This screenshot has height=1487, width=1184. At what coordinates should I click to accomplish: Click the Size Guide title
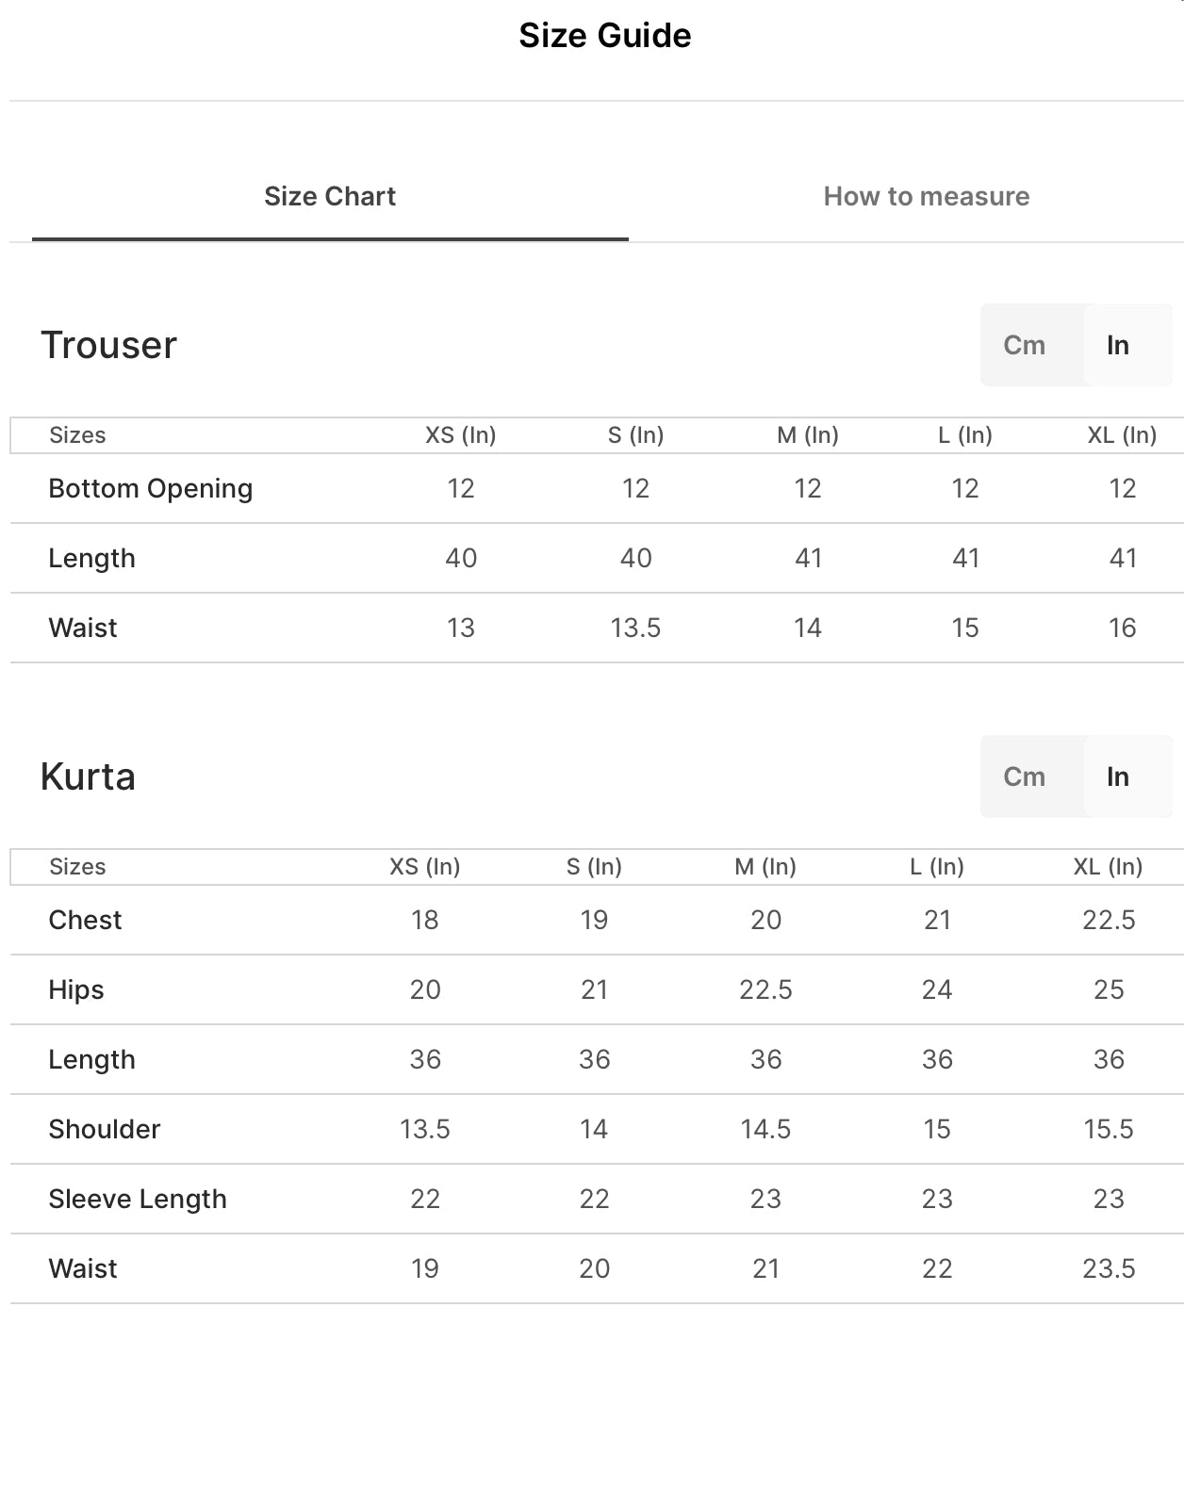[604, 36]
